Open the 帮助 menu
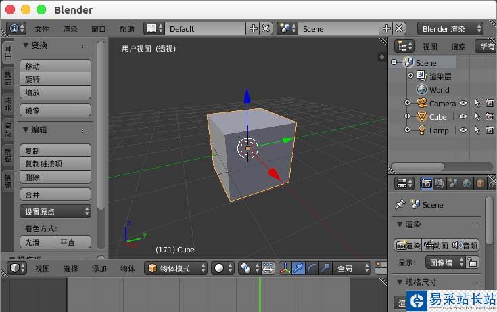The height and width of the screenshot is (312, 497). point(127,29)
